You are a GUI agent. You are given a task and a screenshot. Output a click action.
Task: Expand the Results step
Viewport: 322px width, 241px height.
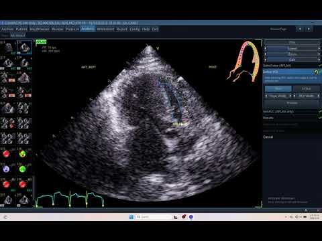click(x=292, y=118)
